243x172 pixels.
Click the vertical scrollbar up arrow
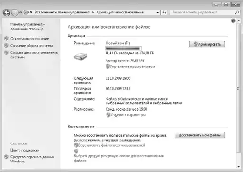point(238,20)
